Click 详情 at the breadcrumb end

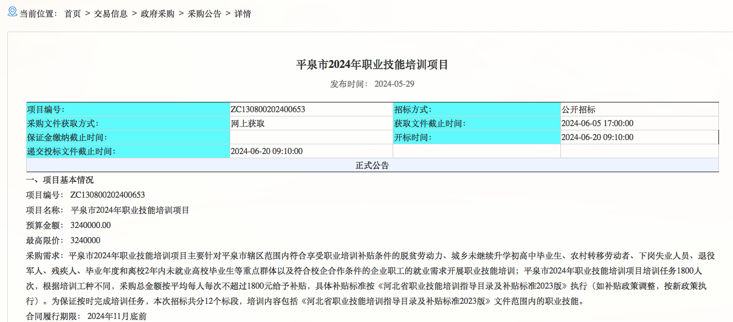point(243,14)
